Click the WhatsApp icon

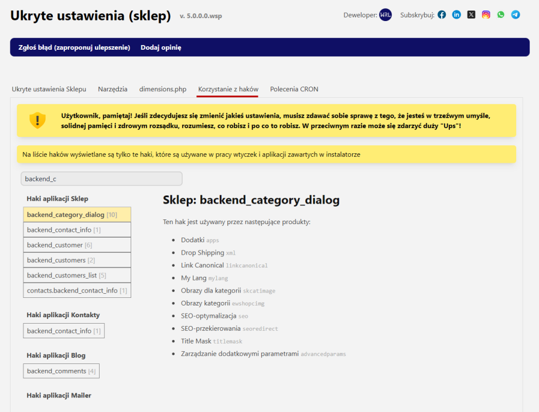[500, 15]
